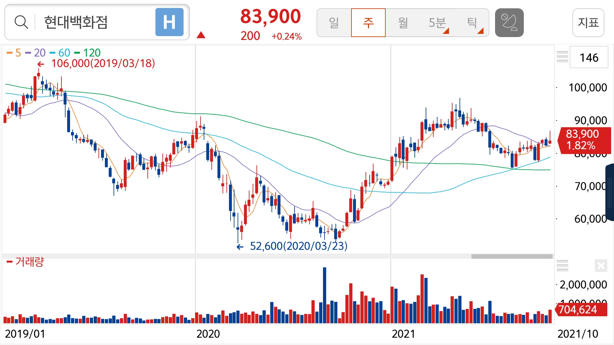Click the horizontal chart scrollbar thumb
The height and width of the screenshot is (345, 614).
click(512, 257)
